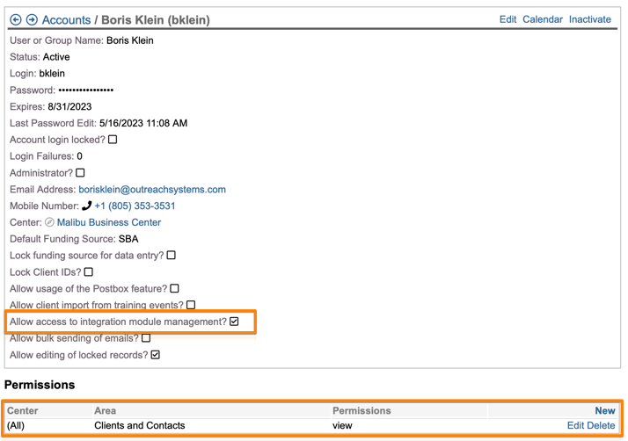Enable the Administrator checkbox
The height and width of the screenshot is (441, 628).
click(80, 173)
